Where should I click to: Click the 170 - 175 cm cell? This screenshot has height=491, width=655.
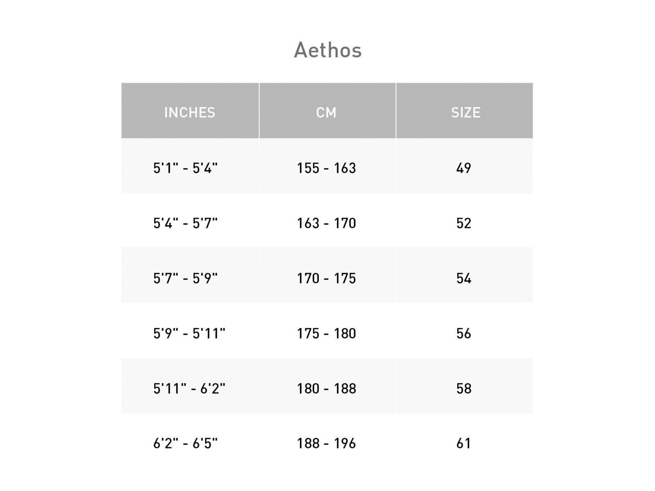tap(326, 279)
